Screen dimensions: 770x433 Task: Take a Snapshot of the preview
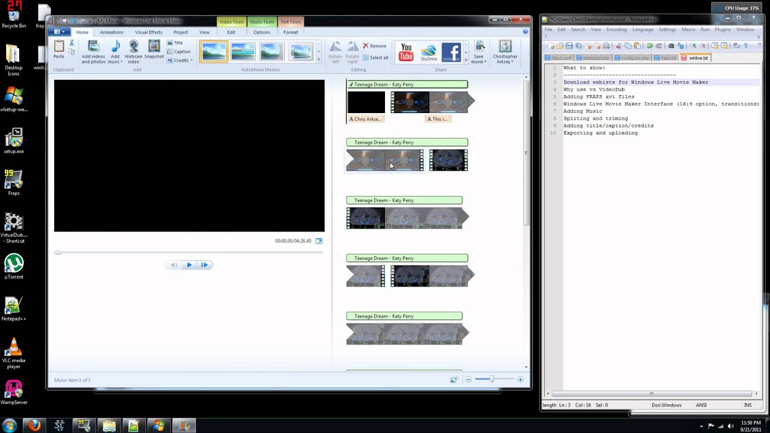coord(154,50)
